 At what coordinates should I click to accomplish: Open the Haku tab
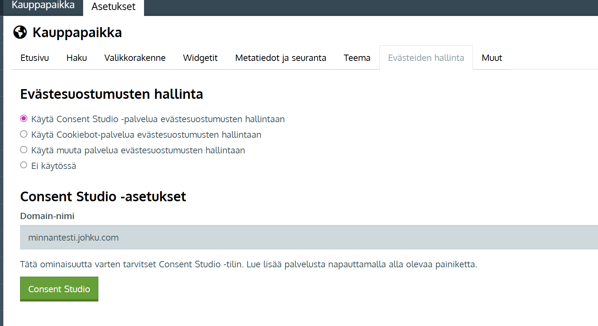tap(76, 58)
